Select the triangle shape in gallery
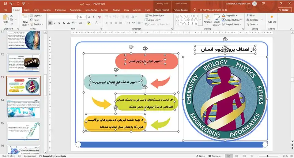 point(177,20)
